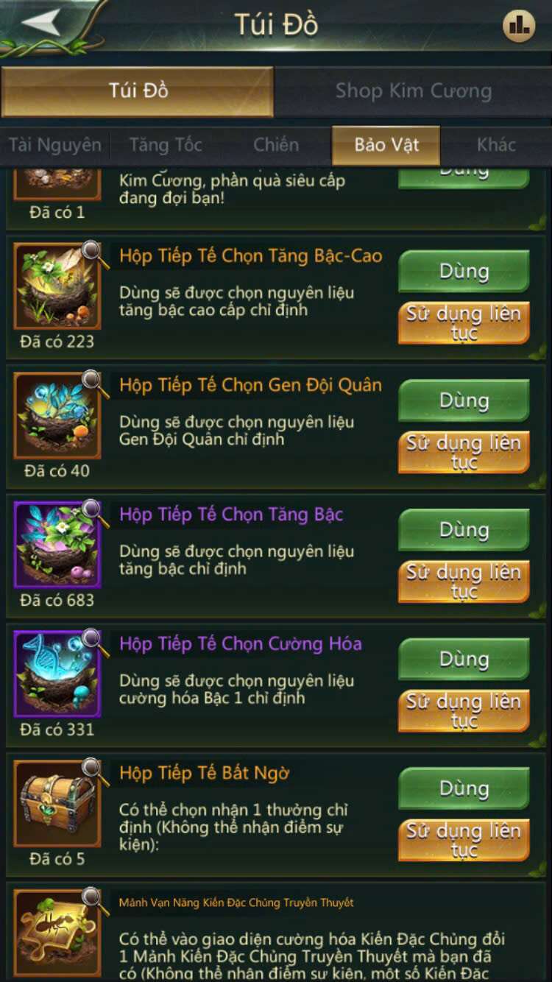
Task: Click Dùng for Hộp Tiếp Tế Bất Ngờ
Action: click(x=464, y=790)
